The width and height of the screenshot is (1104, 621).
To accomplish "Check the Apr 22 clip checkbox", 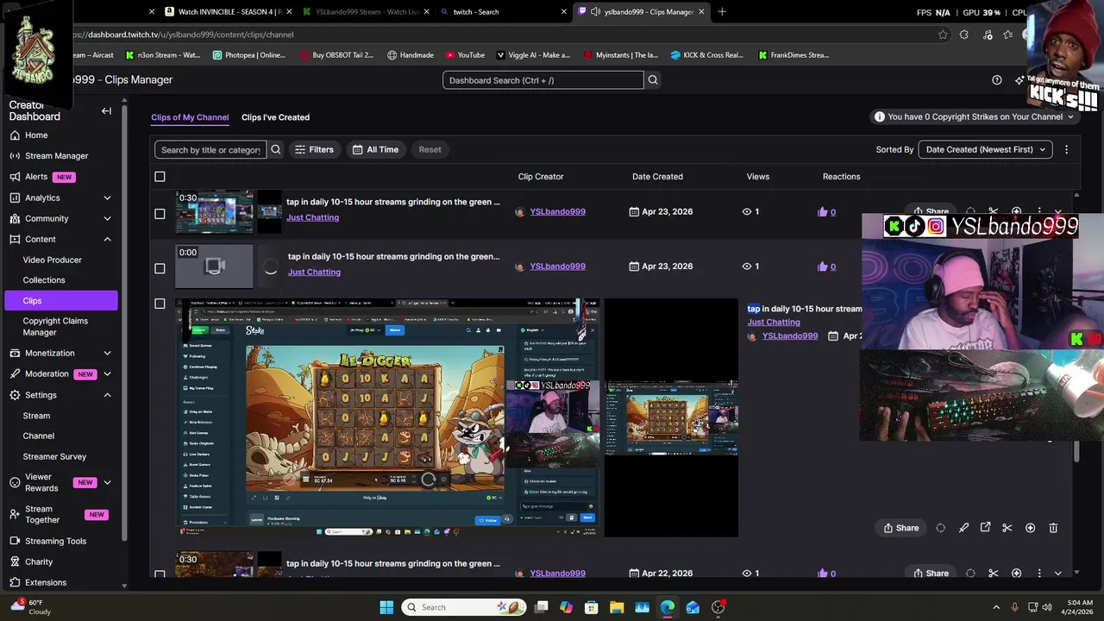I will 160,574.
